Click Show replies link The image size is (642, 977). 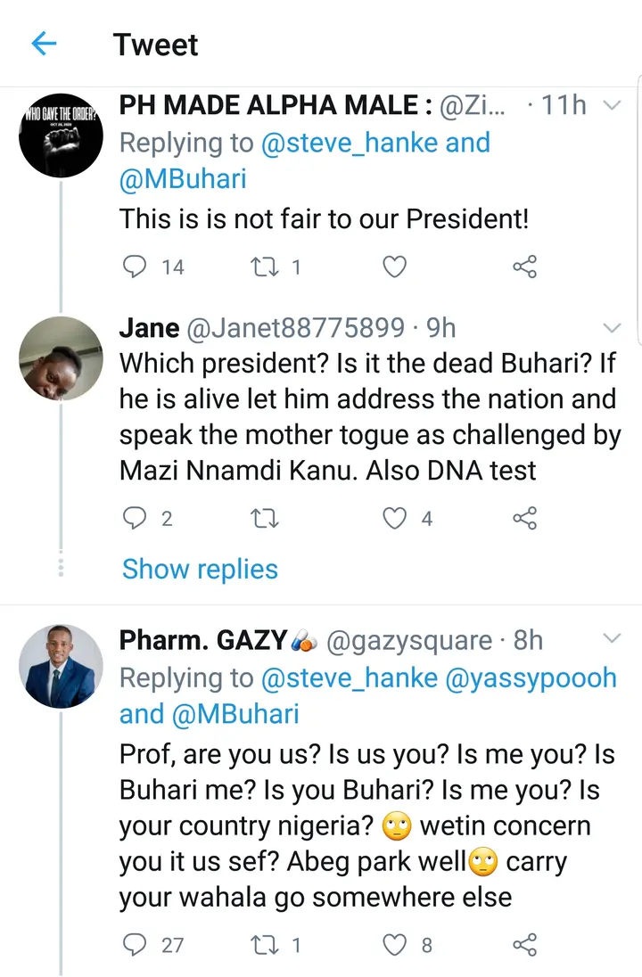point(200,569)
